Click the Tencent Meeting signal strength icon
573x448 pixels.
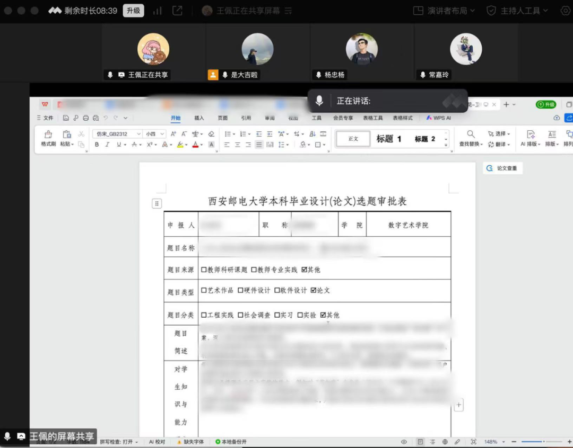click(x=158, y=11)
